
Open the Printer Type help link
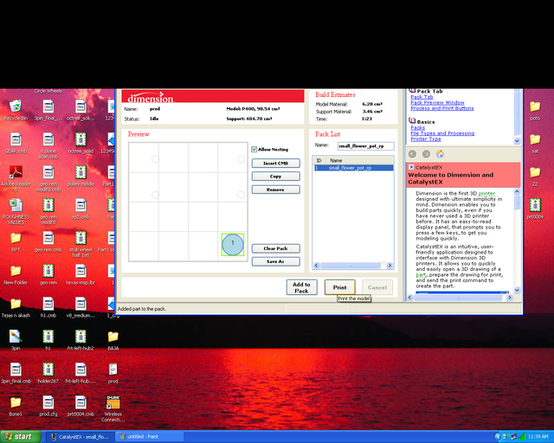[425, 138]
